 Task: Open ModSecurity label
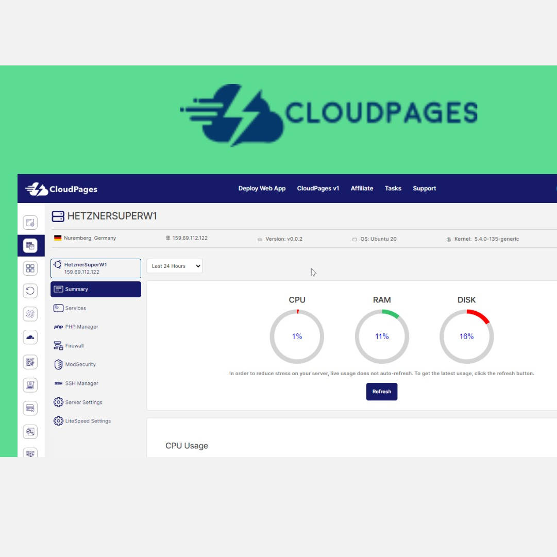[80, 364]
